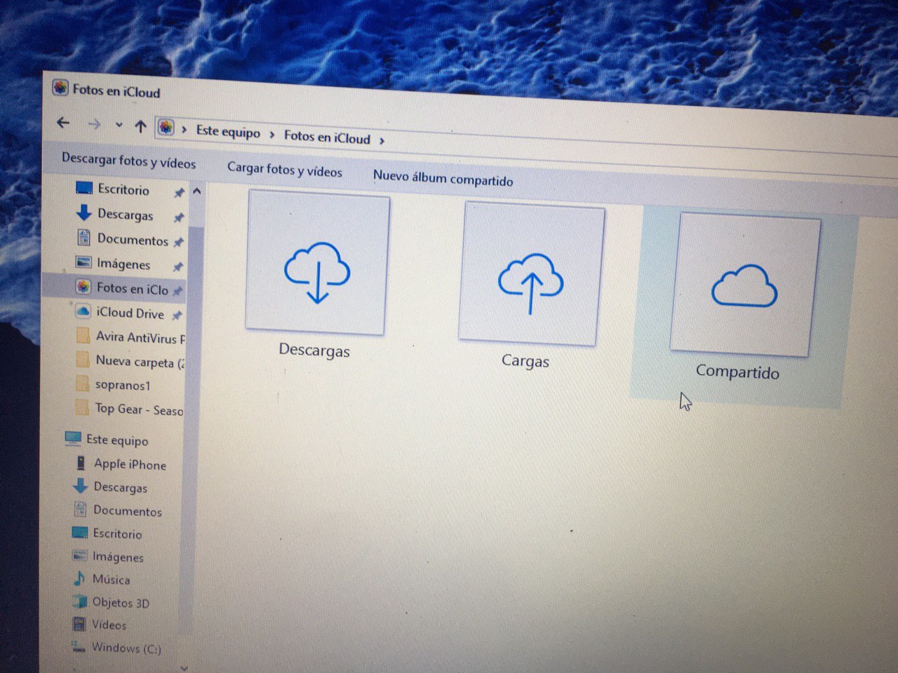Go forward with the right arrow
Screen dimensions: 898x673
[94, 125]
